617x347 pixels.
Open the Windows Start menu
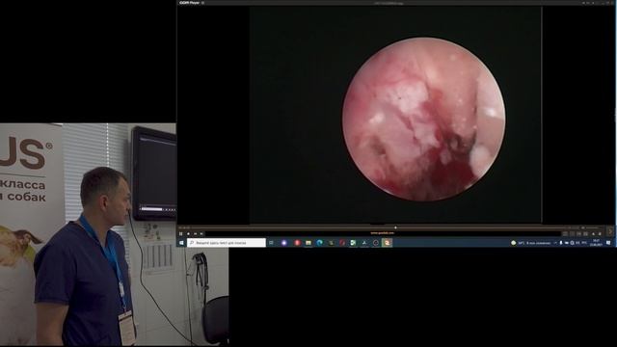point(181,243)
